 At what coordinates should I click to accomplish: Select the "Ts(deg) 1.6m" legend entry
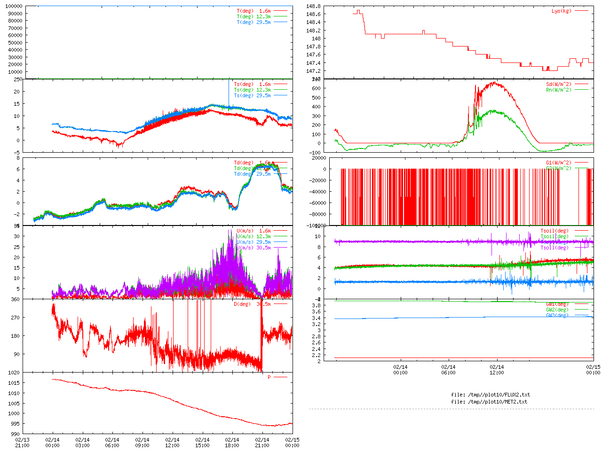253,85
